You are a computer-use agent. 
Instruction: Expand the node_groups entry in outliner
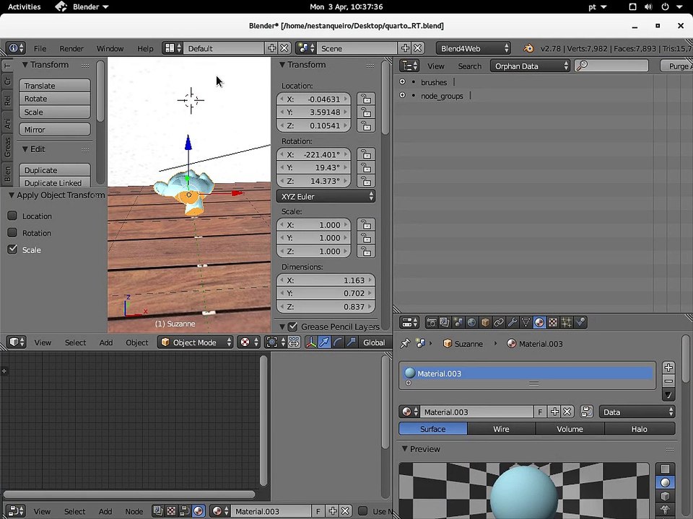coord(402,95)
